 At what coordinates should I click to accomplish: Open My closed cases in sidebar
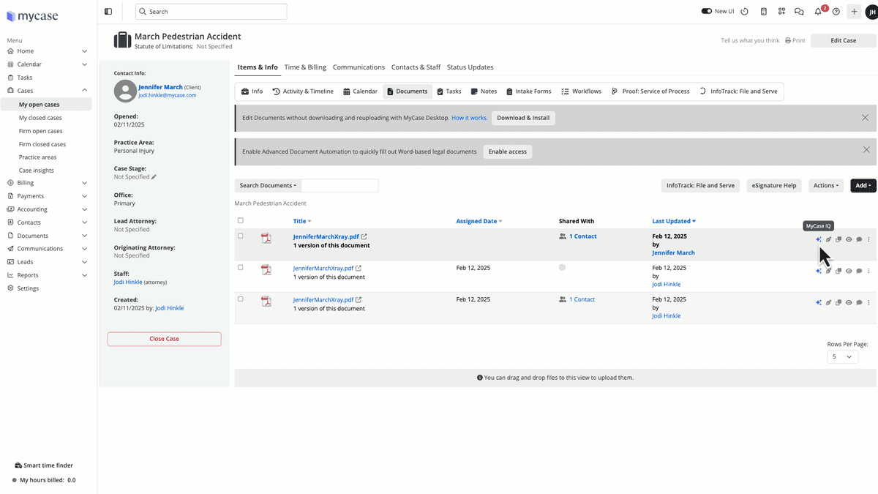[x=40, y=118]
